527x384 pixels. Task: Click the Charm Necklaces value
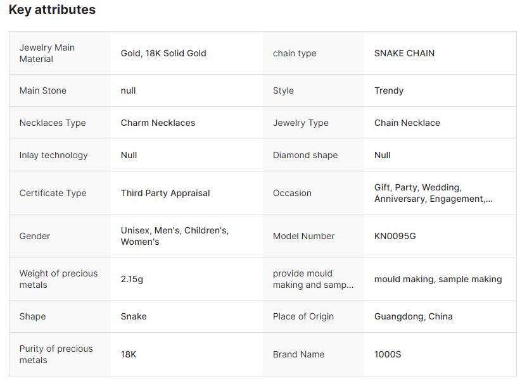[158, 123]
